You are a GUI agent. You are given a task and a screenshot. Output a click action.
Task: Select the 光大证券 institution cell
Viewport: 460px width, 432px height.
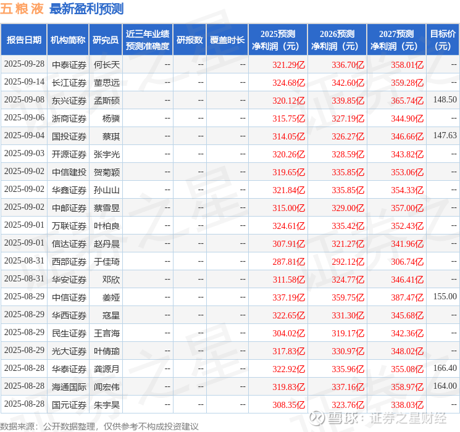[69, 351]
